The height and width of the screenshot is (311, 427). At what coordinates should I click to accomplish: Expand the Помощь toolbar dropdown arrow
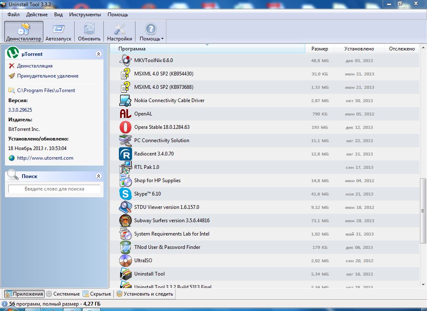[162, 39]
